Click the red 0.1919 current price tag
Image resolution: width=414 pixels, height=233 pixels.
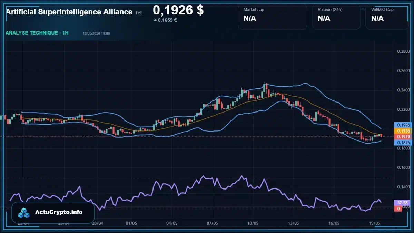[x=403, y=137]
